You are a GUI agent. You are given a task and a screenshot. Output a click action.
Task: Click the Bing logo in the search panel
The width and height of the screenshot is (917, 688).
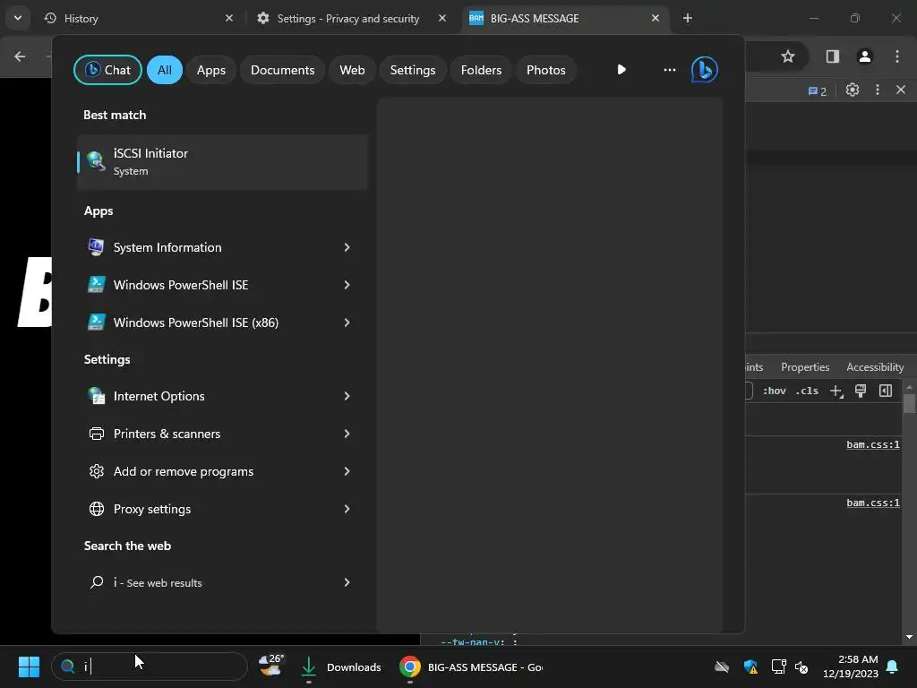pos(704,70)
